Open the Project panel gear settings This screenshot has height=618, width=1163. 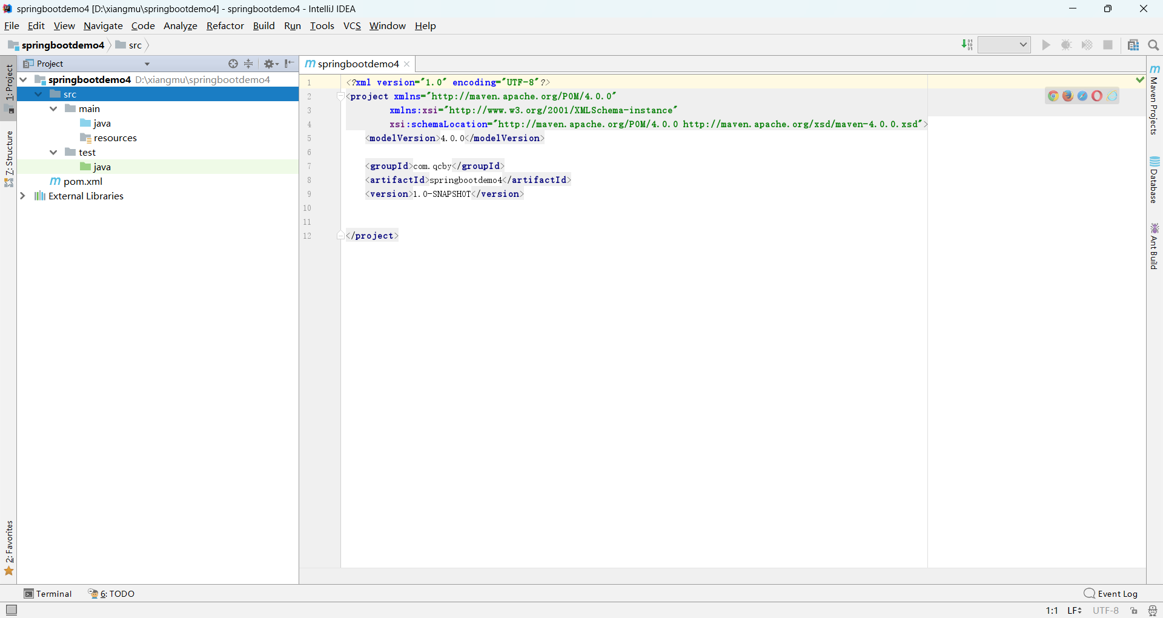271,64
